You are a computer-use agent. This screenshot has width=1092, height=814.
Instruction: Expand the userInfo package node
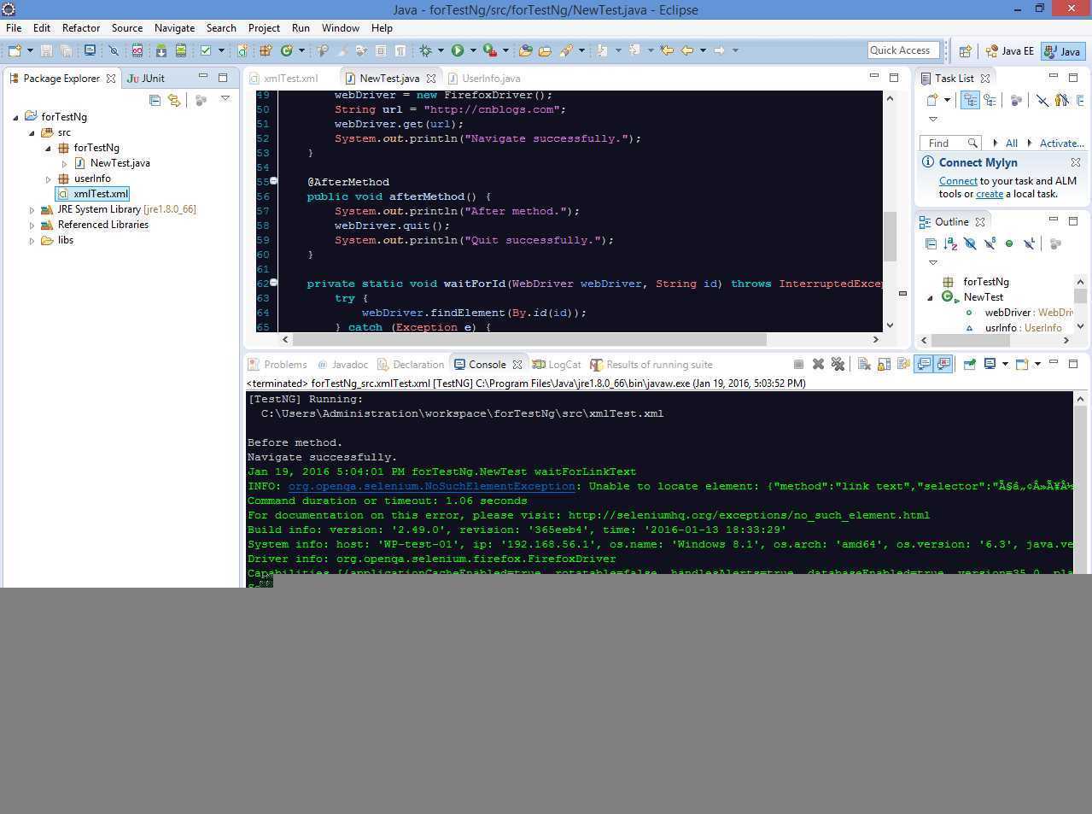click(x=49, y=179)
